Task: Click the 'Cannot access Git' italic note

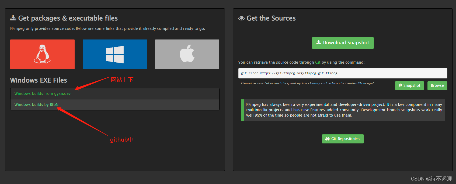Action: click(307, 83)
